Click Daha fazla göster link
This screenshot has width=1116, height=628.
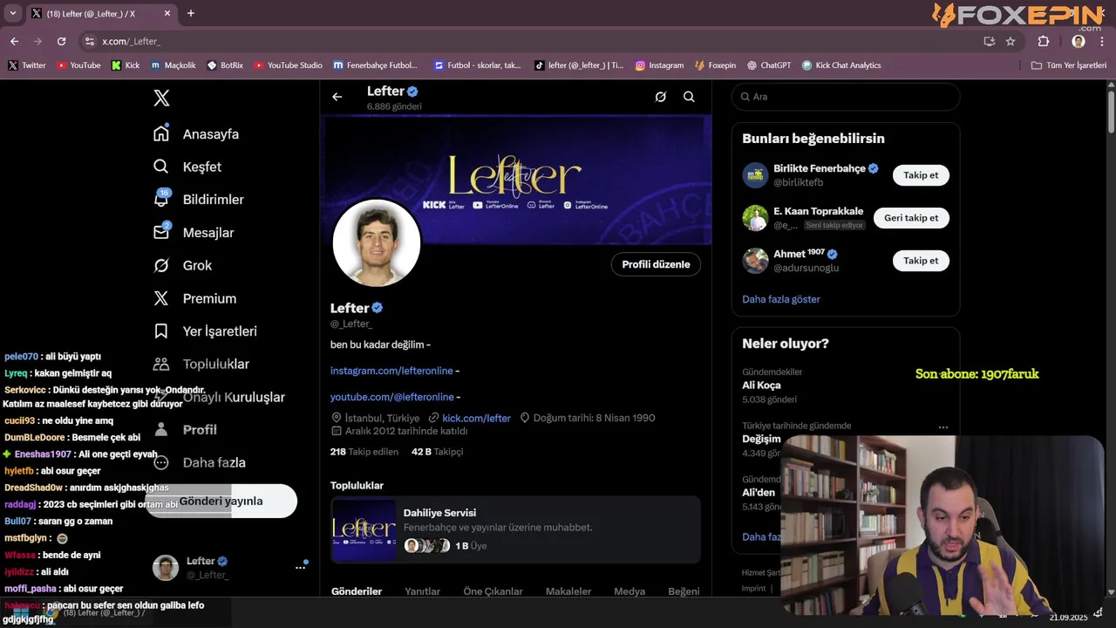(781, 299)
